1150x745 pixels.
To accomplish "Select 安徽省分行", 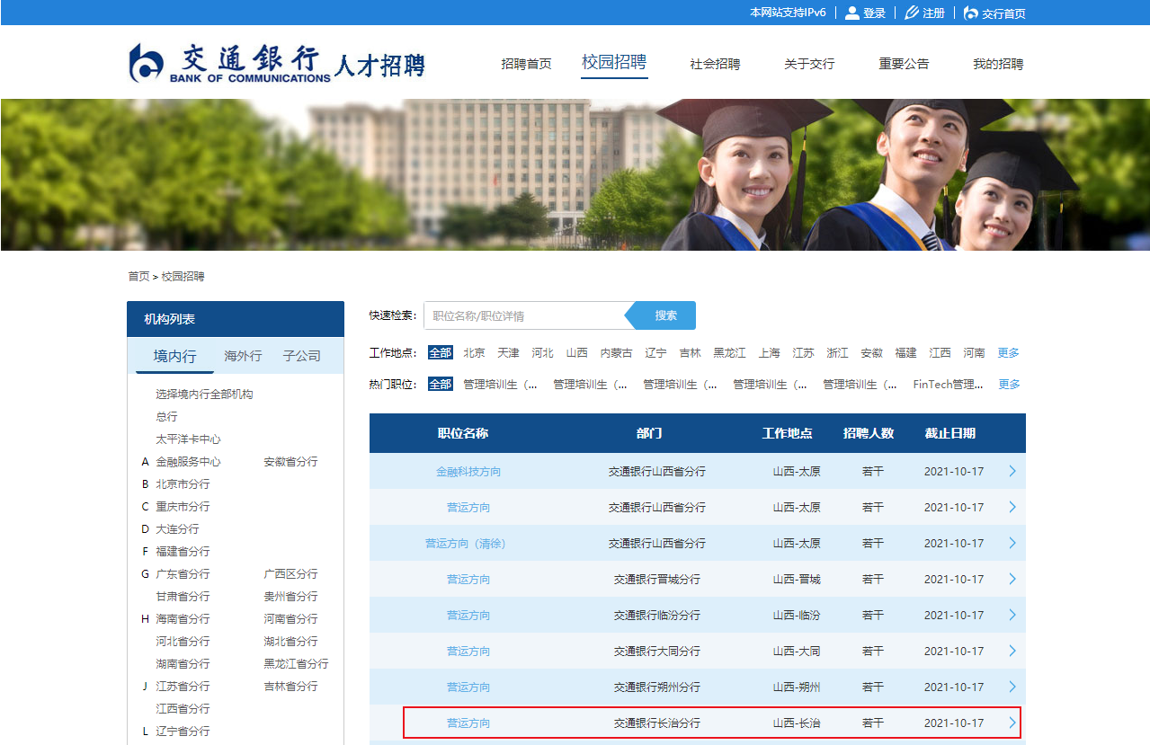I will 290,462.
